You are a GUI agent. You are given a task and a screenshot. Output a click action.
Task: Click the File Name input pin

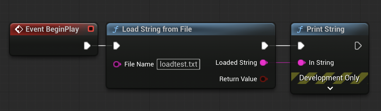click(117, 64)
